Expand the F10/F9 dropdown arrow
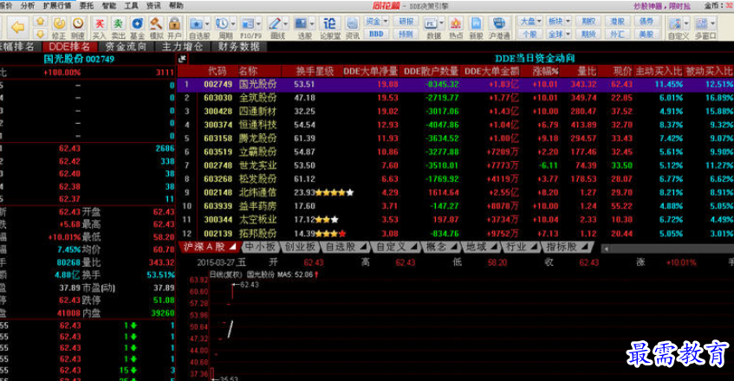 click(258, 23)
